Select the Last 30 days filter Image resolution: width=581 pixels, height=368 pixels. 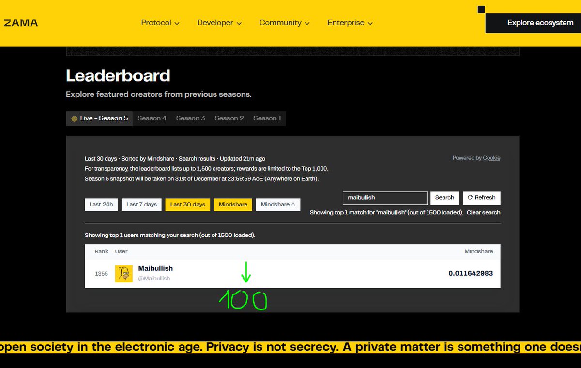[x=188, y=205]
